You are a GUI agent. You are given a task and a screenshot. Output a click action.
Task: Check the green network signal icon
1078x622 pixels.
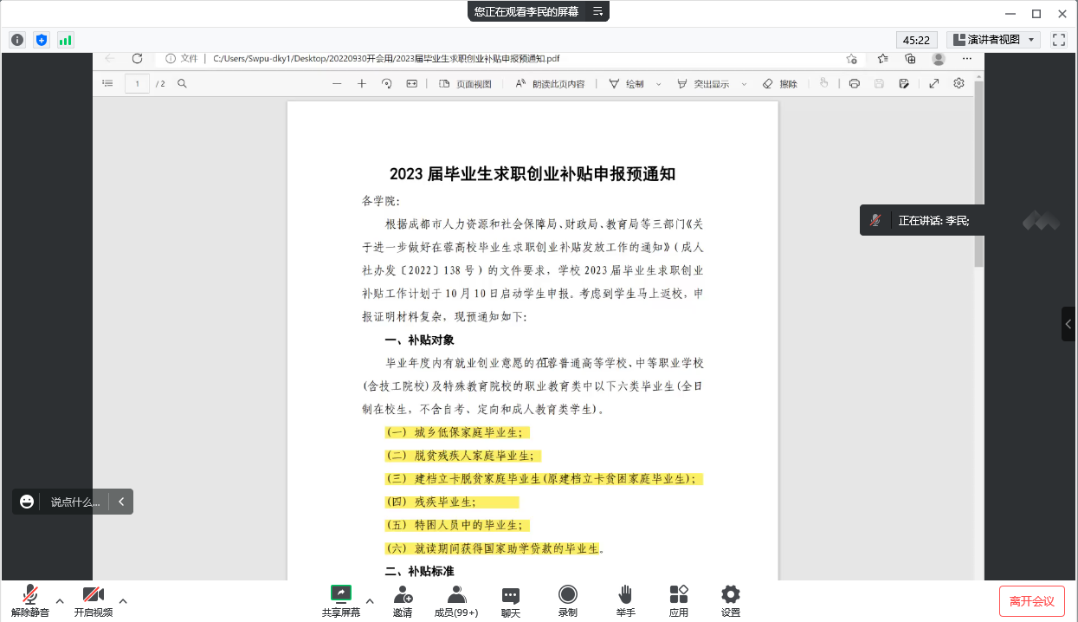(66, 40)
